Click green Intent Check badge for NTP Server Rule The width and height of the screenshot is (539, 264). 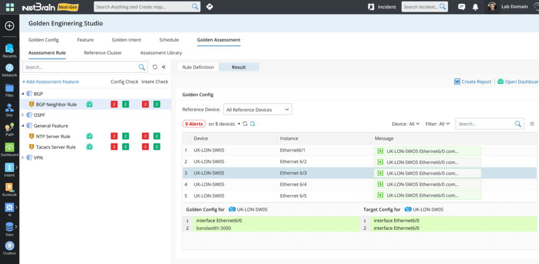point(157,136)
